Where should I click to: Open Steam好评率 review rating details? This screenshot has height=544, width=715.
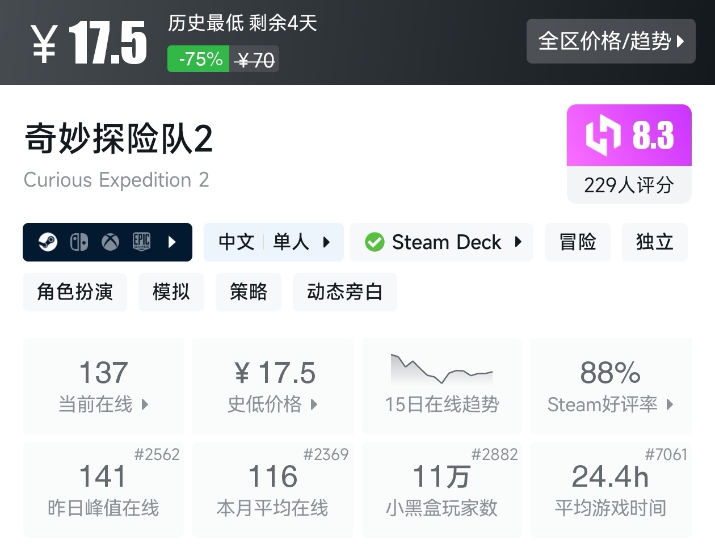(610, 386)
